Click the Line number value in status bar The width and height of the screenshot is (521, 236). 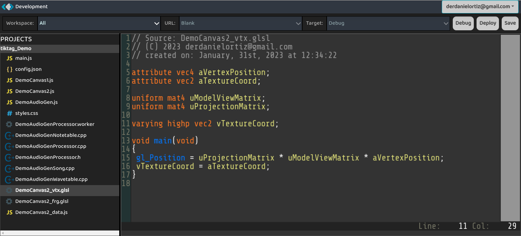pyautogui.click(x=463, y=226)
